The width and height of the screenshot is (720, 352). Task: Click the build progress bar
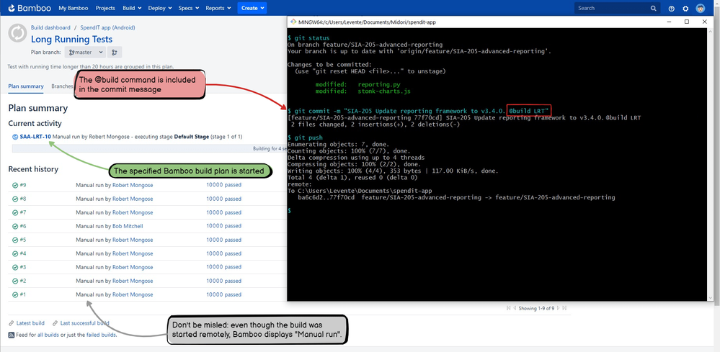[x=149, y=148]
